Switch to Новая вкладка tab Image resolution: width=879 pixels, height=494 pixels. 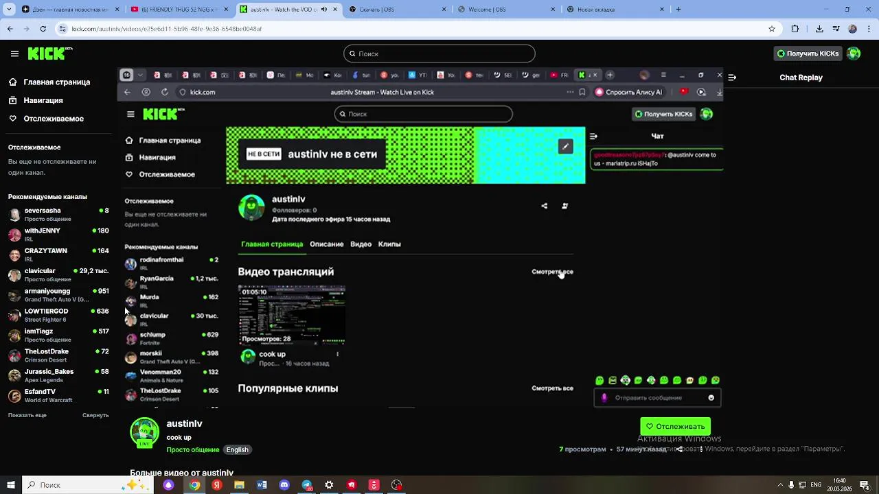click(616, 10)
